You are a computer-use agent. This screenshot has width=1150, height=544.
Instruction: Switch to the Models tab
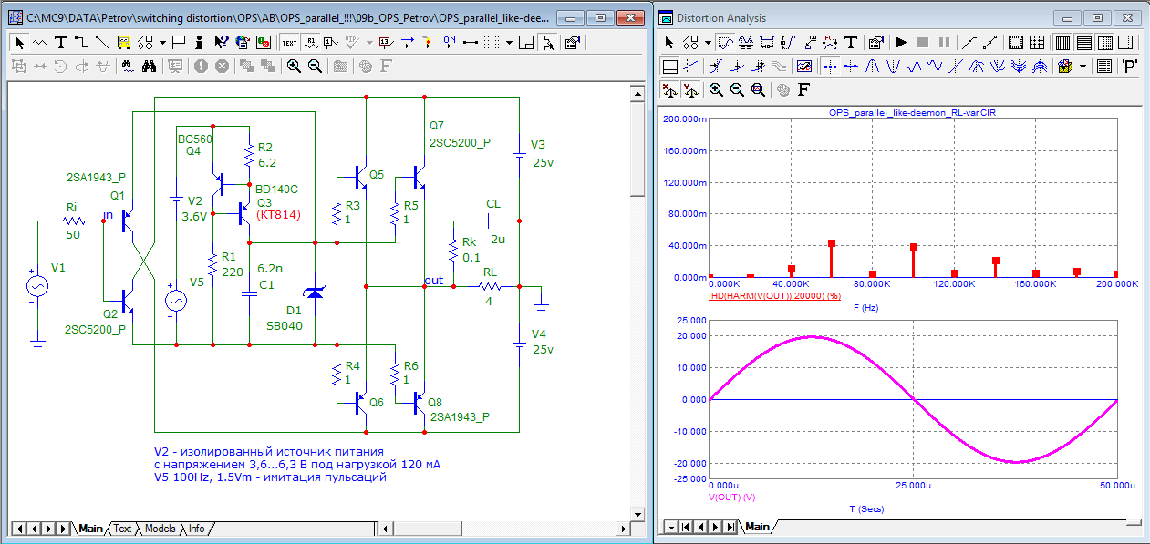pos(160,529)
